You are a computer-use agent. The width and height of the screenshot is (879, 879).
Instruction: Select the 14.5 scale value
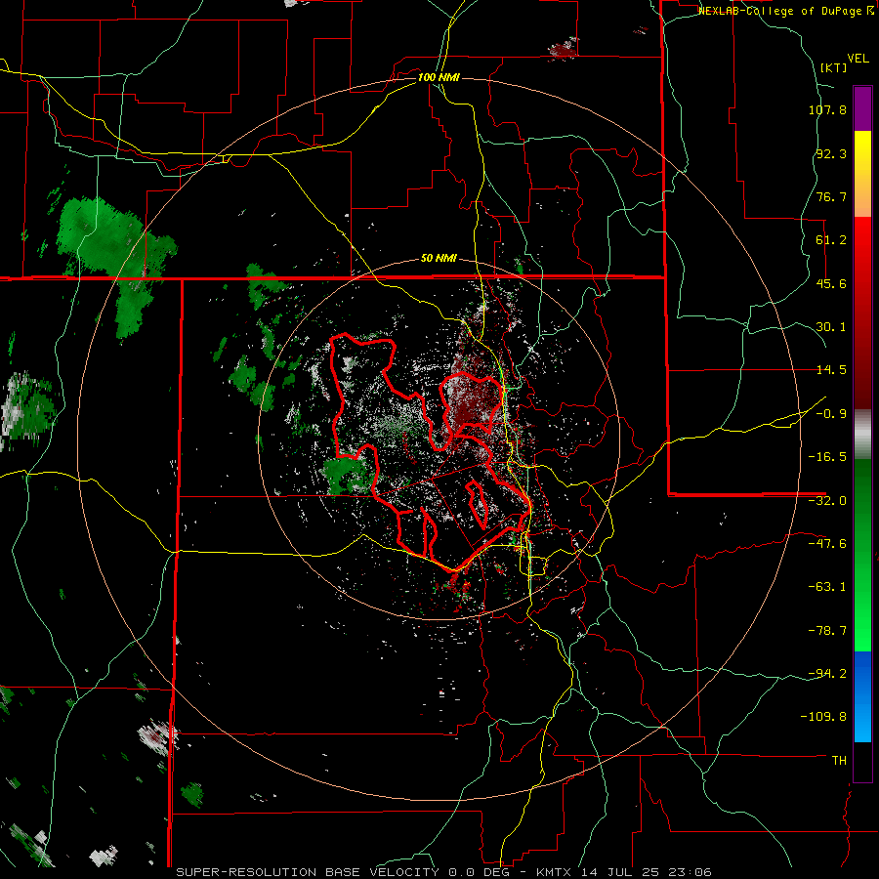[831, 370]
